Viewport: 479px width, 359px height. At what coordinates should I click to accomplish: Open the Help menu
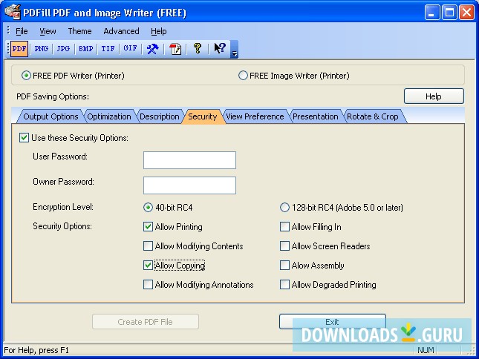coord(158,31)
